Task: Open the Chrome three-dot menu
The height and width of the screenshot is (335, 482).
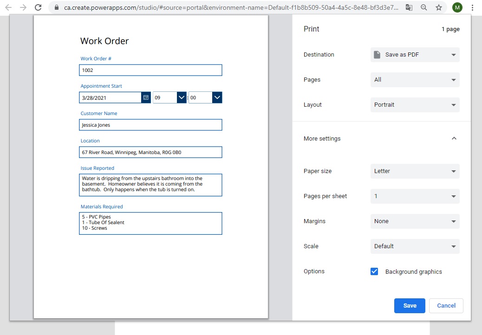Action: [x=472, y=7]
